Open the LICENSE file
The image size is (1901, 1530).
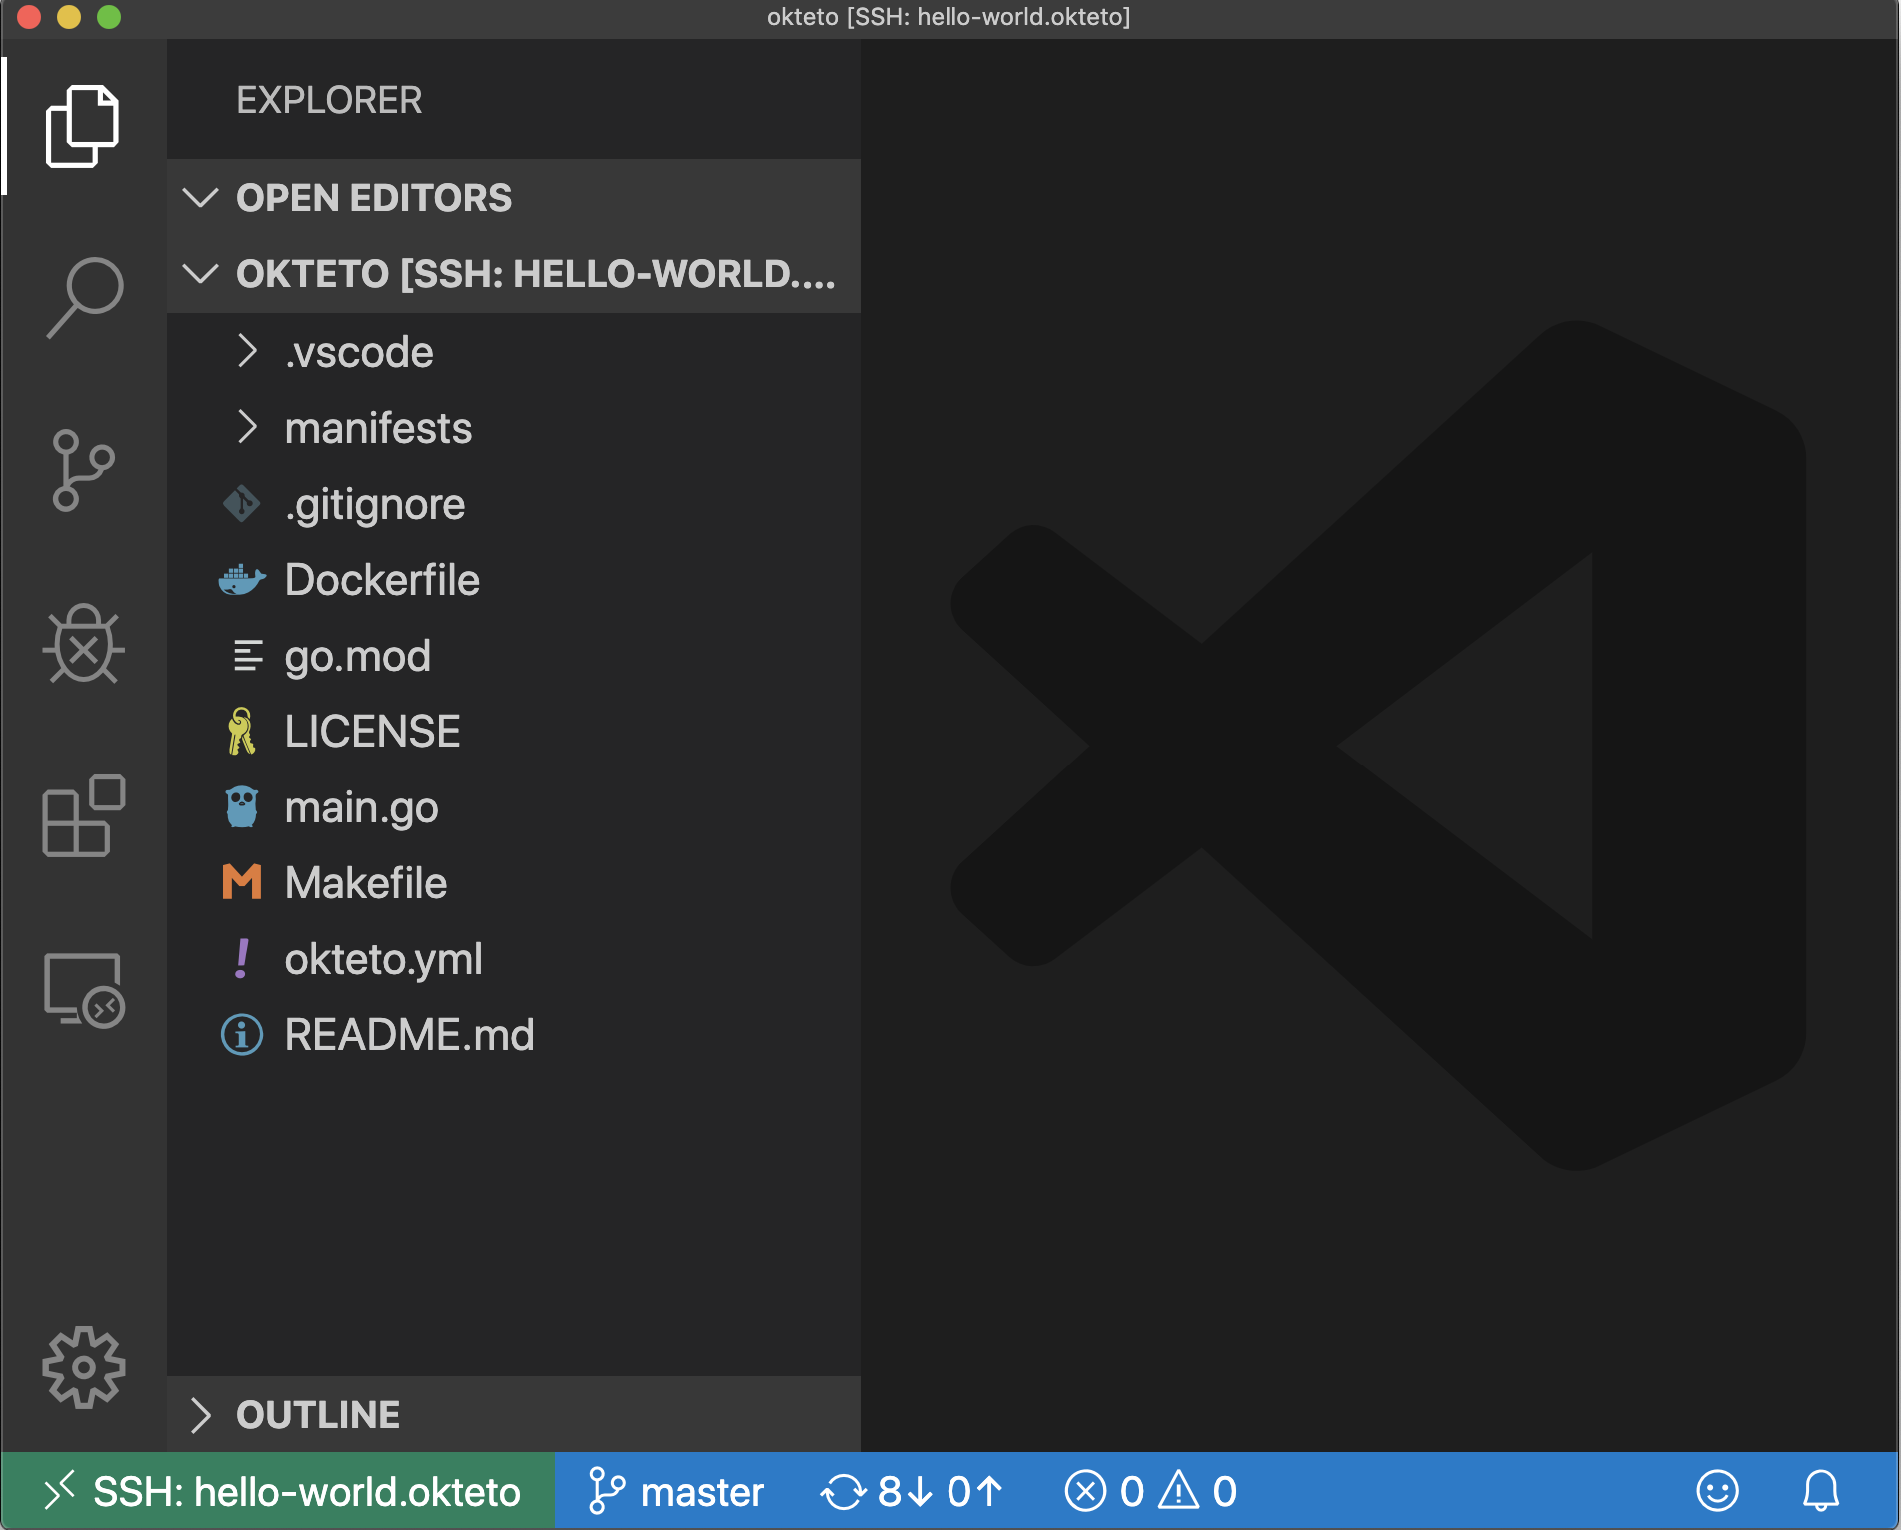[x=514, y=732]
